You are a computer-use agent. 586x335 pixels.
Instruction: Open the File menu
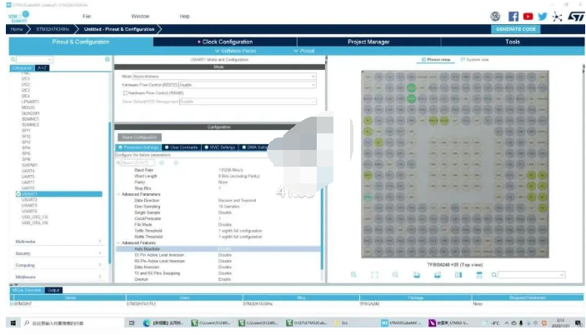[x=87, y=17]
